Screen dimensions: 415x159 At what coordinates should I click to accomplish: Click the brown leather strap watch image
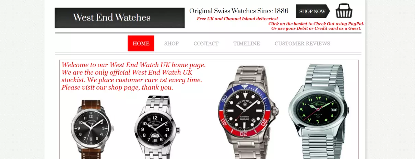point(91,130)
